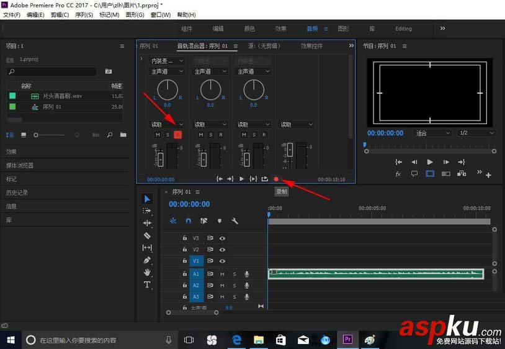Solo the first mixer track

(x=168, y=135)
